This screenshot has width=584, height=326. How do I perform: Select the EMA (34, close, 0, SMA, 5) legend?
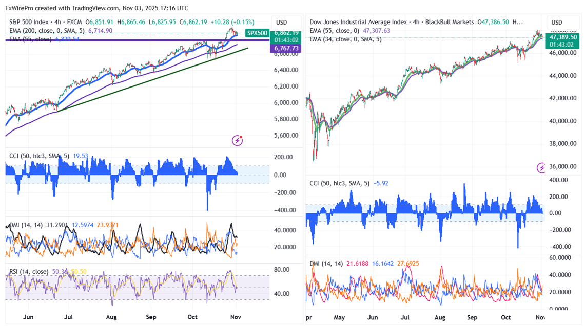click(346, 39)
